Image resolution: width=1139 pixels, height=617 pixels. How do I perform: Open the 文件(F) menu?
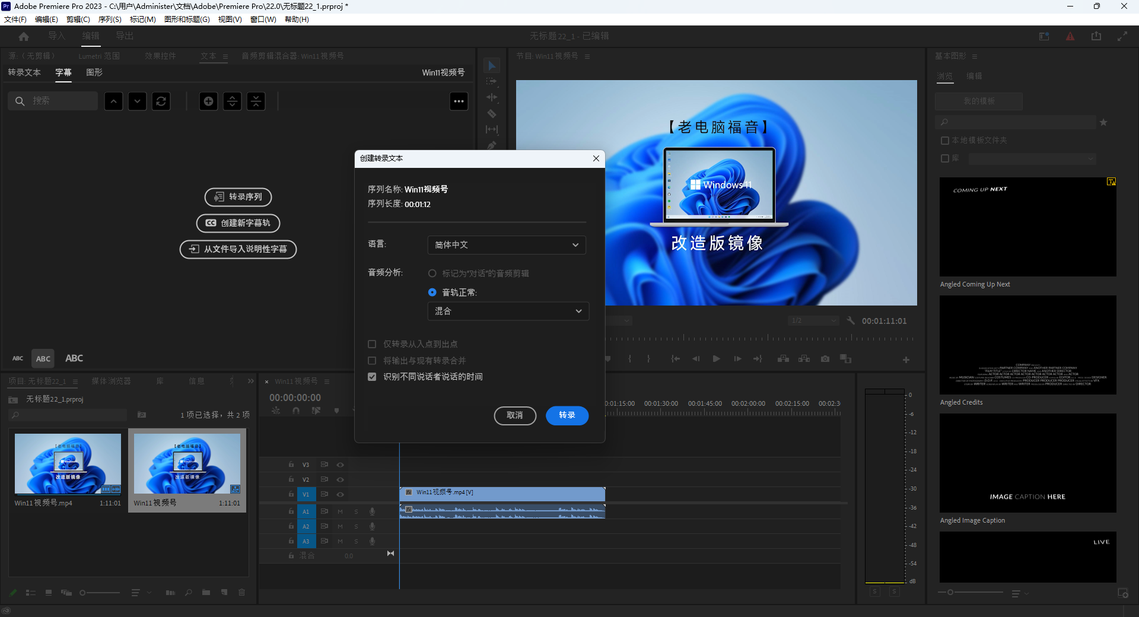[x=15, y=20]
